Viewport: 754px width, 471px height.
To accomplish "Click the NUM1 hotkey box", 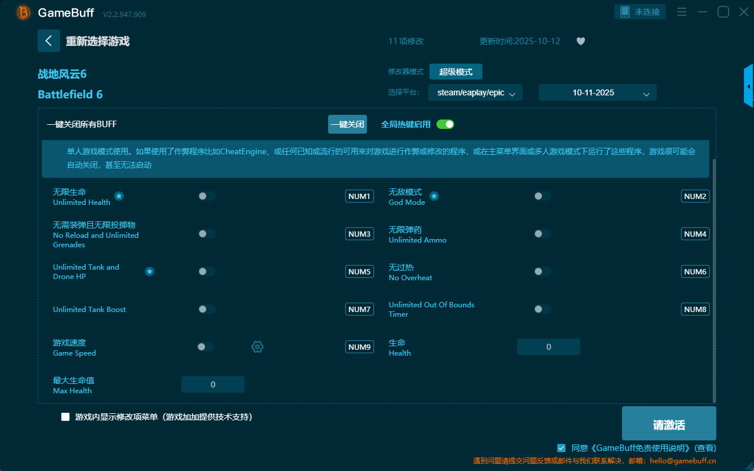I will (359, 196).
